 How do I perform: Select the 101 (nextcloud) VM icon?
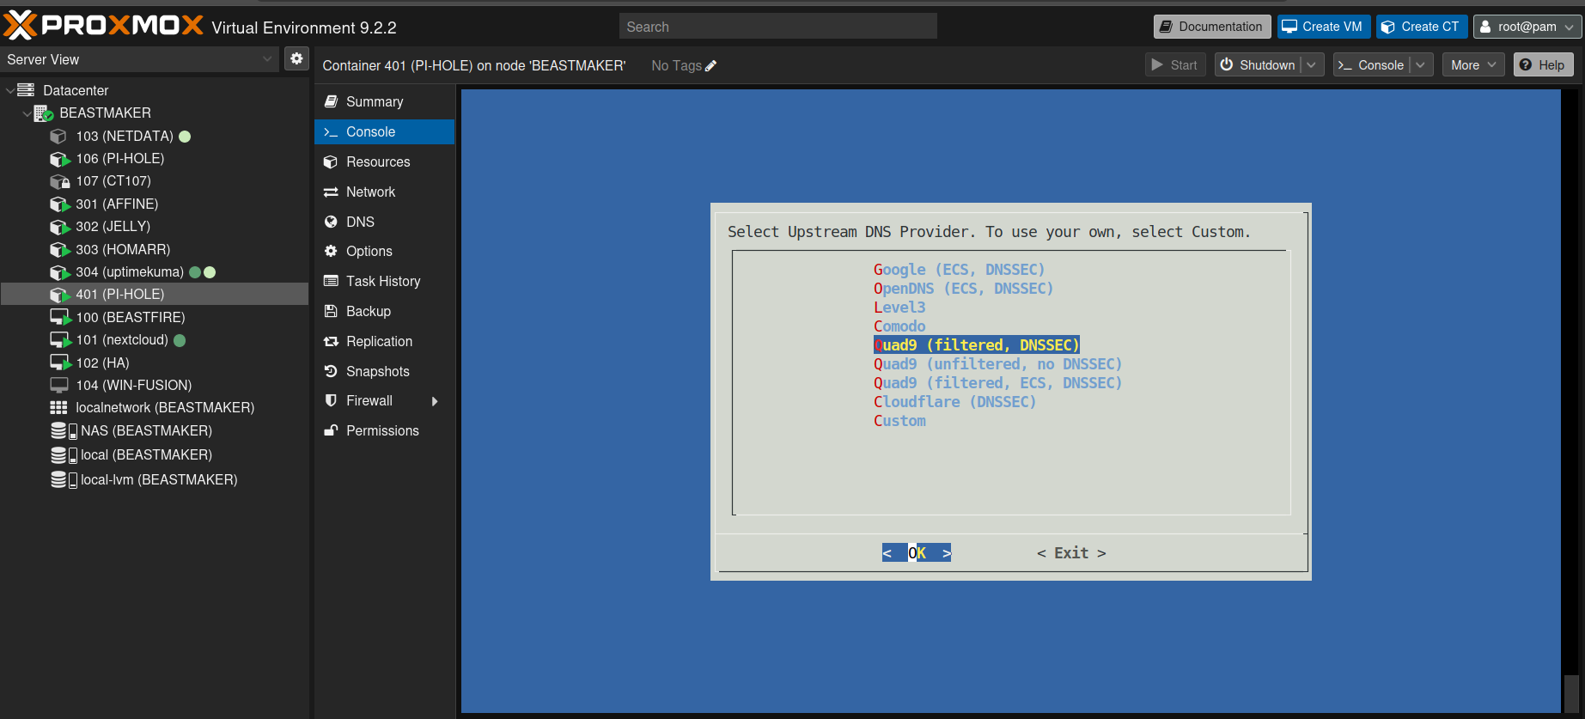(60, 340)
